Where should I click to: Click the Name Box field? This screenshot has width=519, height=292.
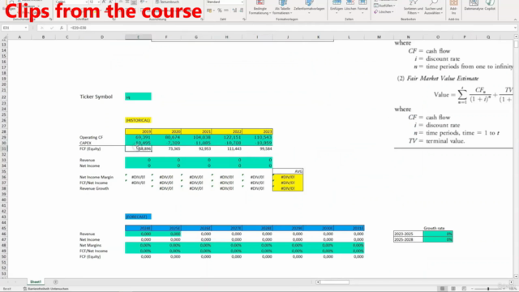tap(13, 28)
